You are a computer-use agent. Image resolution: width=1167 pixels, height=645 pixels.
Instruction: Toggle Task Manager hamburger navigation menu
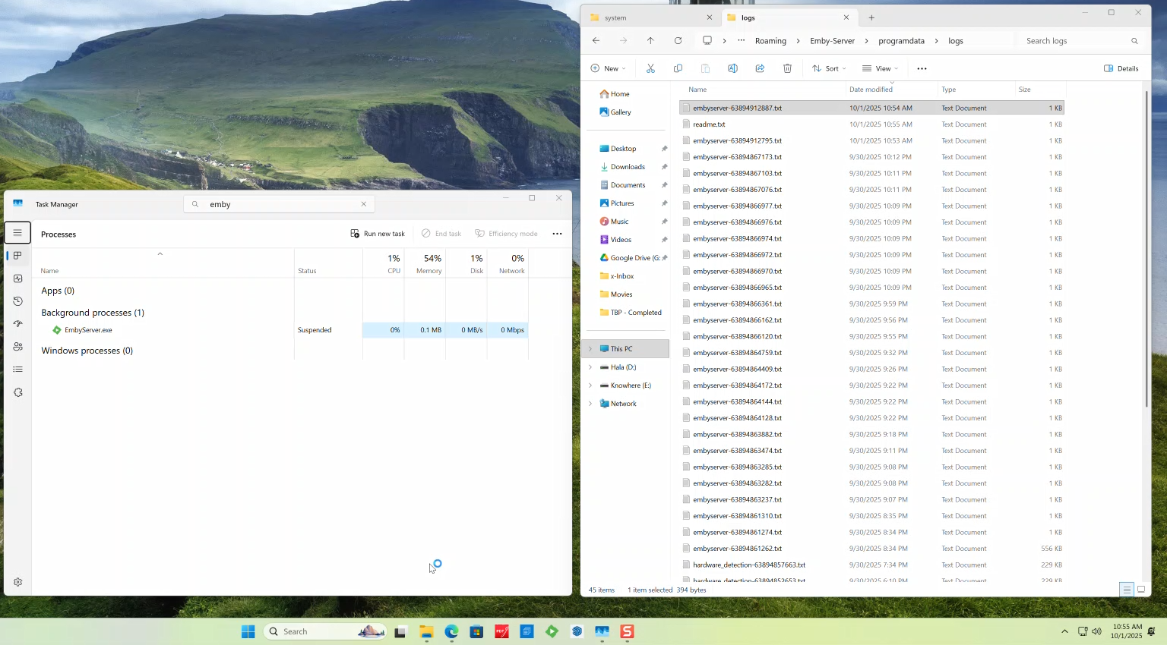click(17, 233)
